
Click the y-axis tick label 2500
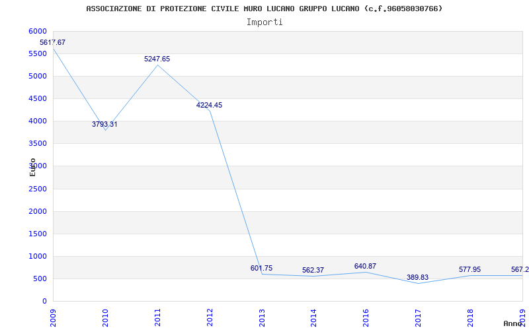38,189
